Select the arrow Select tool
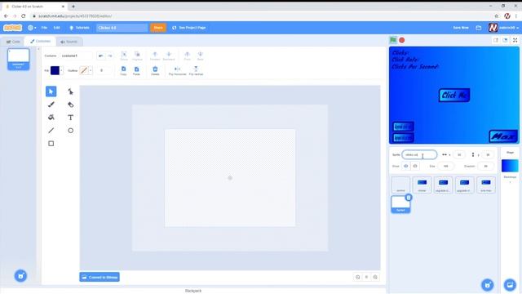 click(51, 91)
